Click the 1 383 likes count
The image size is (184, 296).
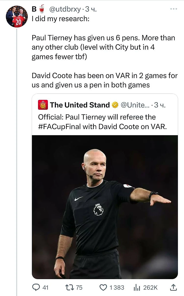[117, 287]
